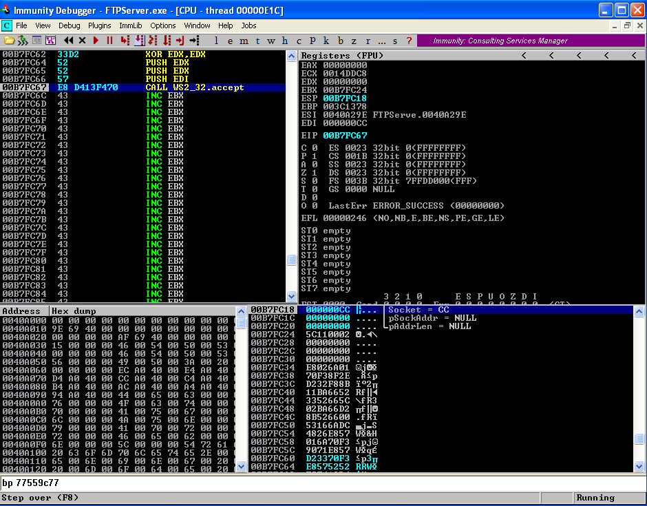Viewport: 647px width, 506px height.
Task: Select the CALL WS2_32.accept instruction row
Action: click(x=143, y=87)
